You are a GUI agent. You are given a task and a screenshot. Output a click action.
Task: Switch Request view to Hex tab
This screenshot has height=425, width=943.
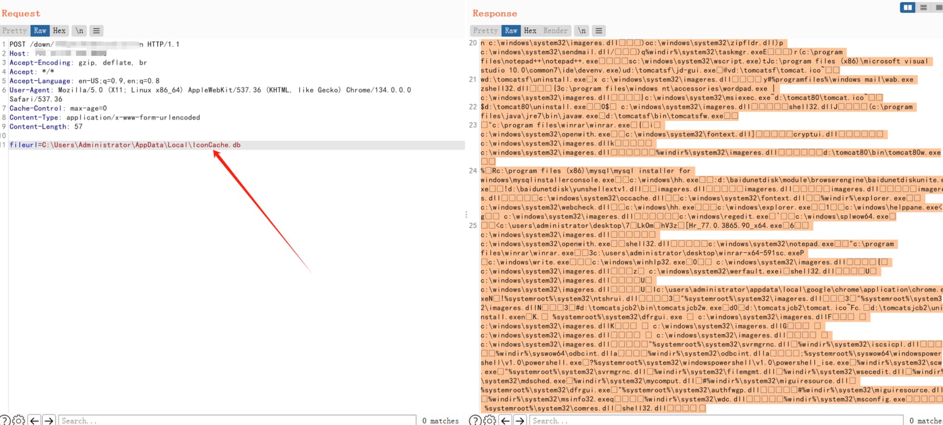(59, 30)
